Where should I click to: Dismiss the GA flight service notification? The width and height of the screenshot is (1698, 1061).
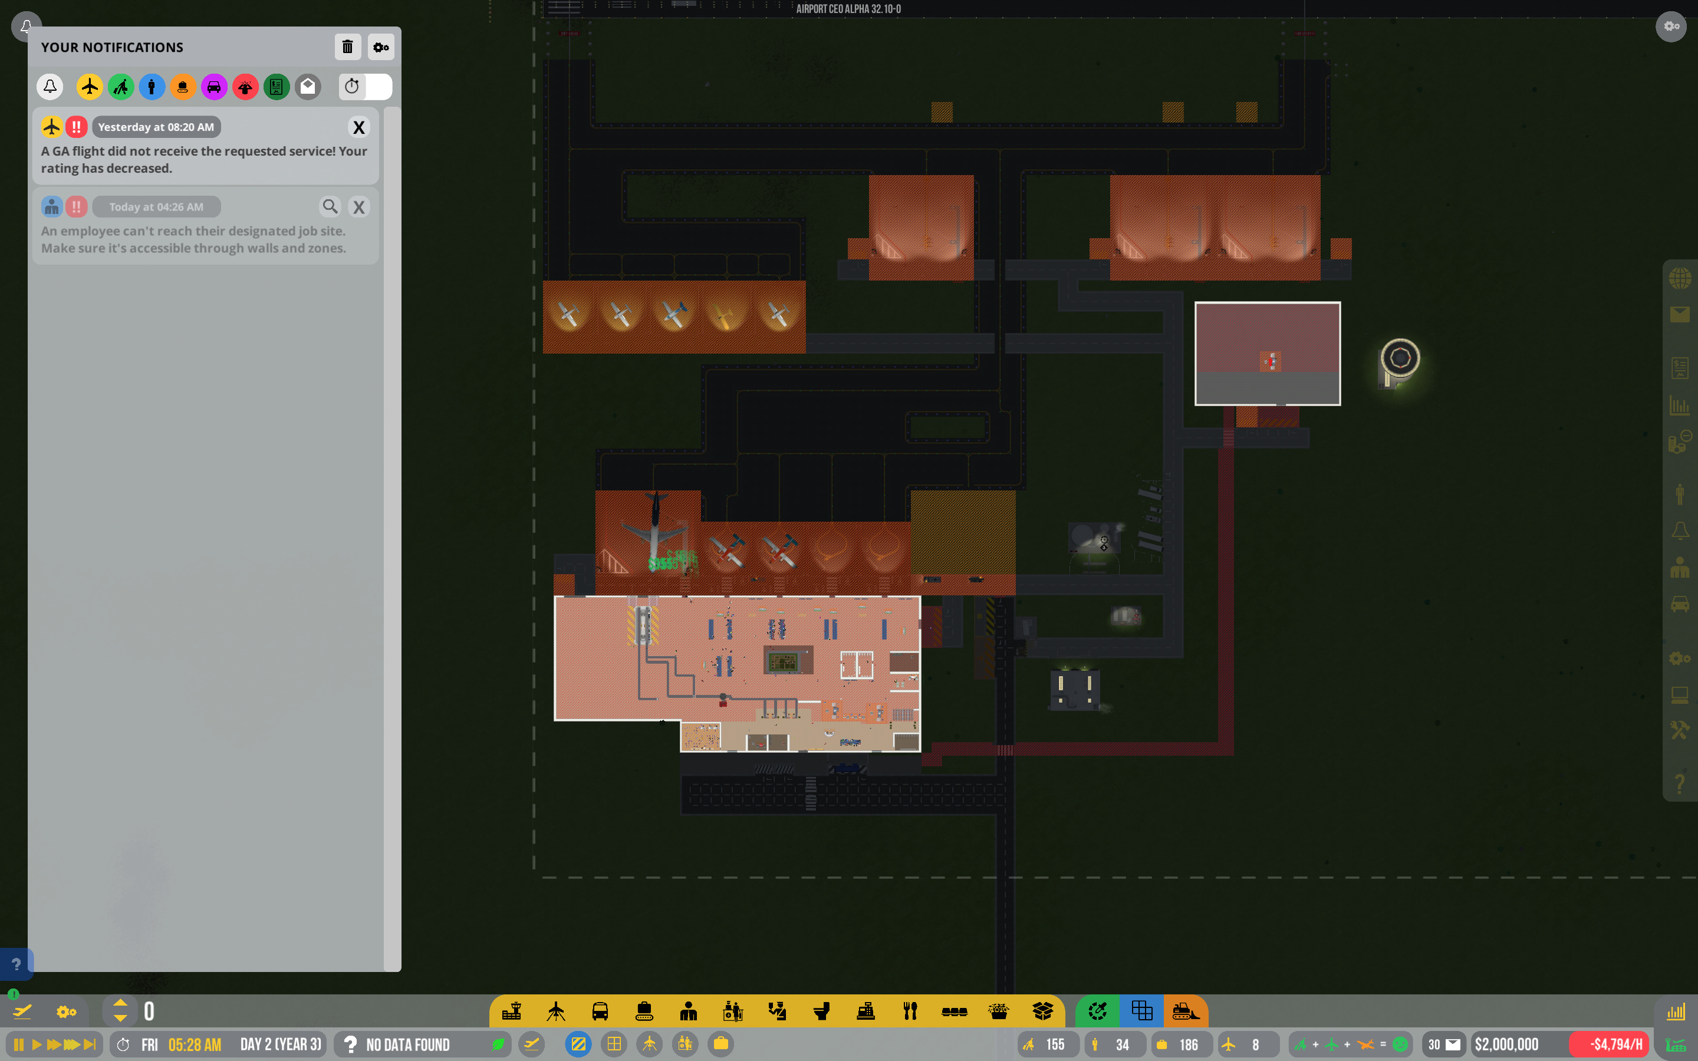pos(358,127)
